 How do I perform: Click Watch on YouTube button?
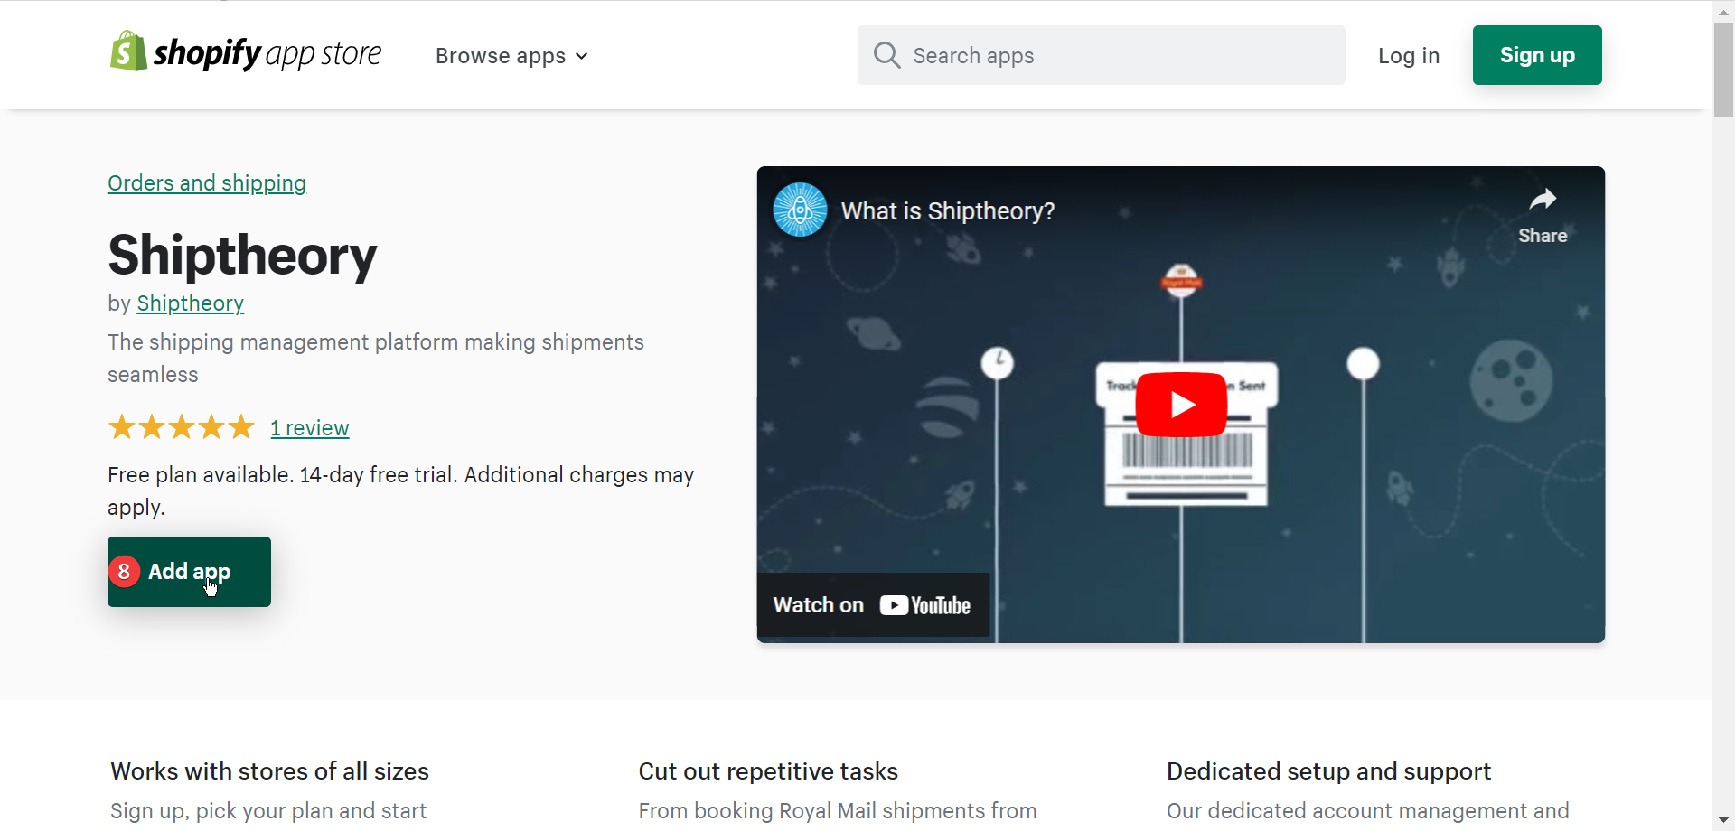coord(873,605)
